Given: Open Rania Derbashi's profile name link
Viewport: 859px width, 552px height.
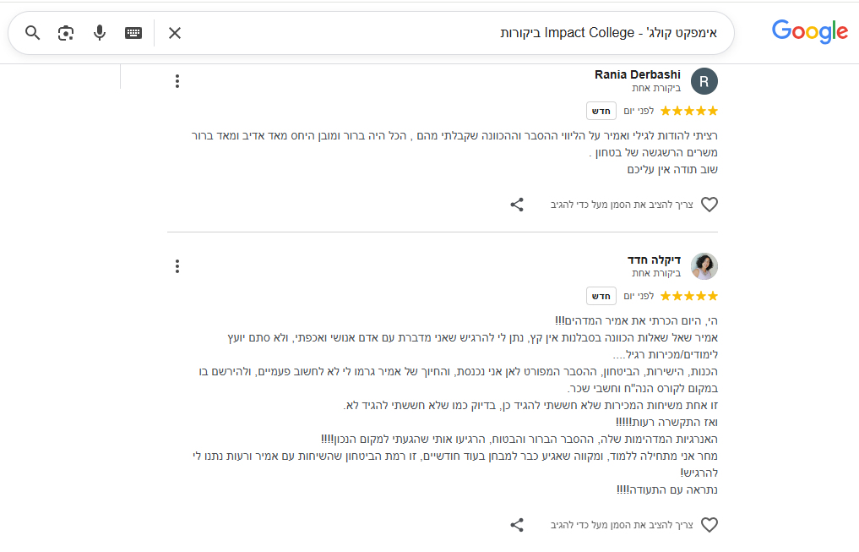Looking at the screenshot, I should pos(638,74).
